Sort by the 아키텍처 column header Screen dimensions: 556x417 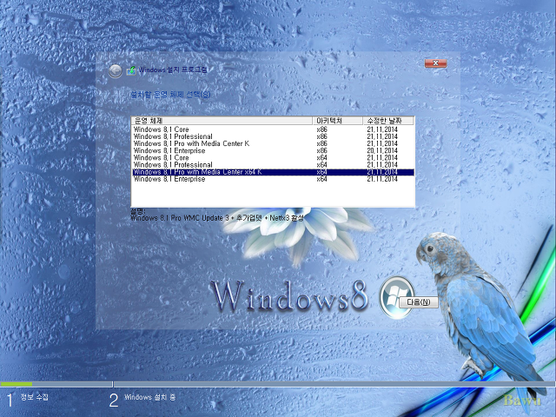(x=338, y=121)
